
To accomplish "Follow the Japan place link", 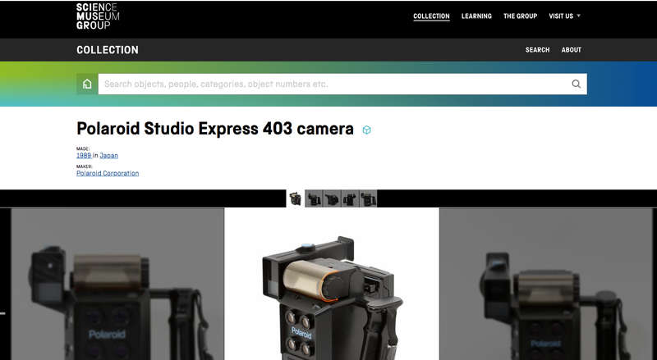I will pyautogui.click(x=108, y=155).
